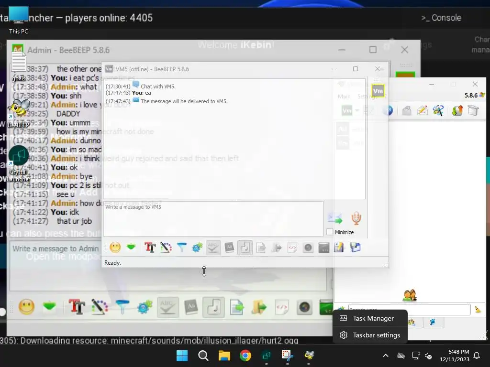Viewport: 490px width, 367px height.
Task: Open goals text file on desktop
Action: (x=19, y=66)
